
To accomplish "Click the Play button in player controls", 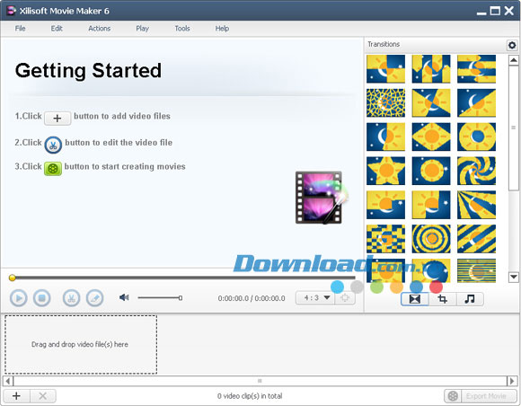I will [x=19, y=298].
